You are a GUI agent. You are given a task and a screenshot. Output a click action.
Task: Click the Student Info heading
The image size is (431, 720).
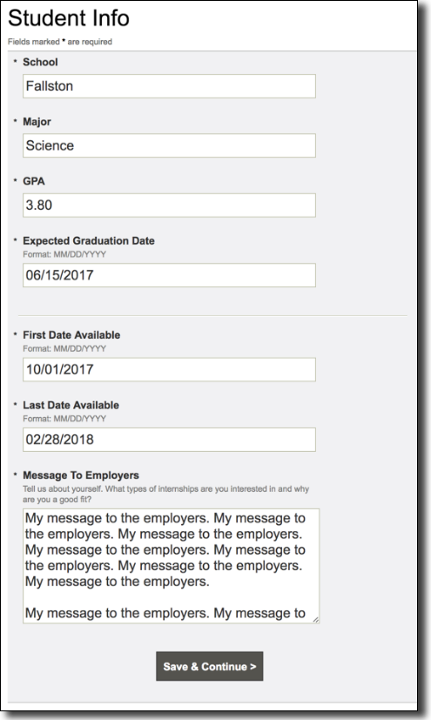[x=69, y=18]
